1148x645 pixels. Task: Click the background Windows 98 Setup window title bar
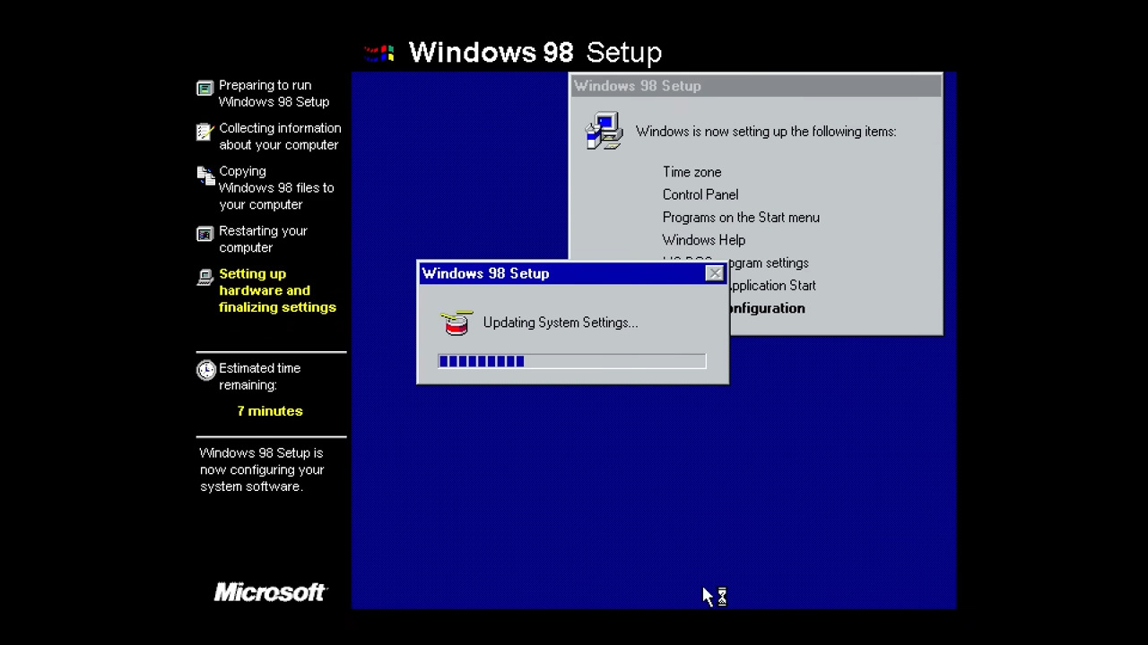click(x=756, y=86)
